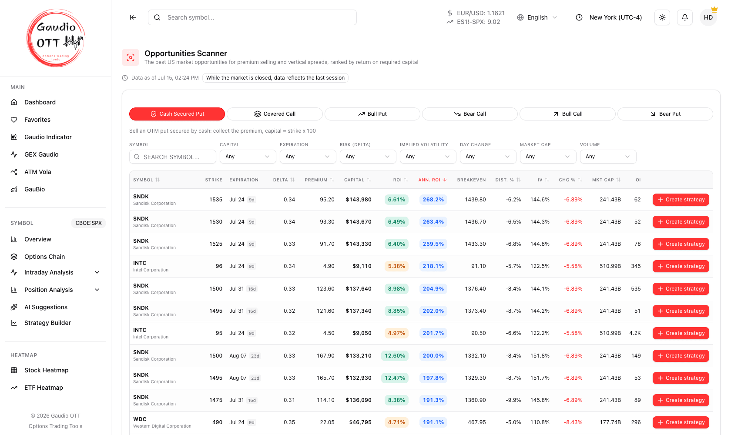Image resolution: width=731 pixels, height=435 pixels.
Task: Click the Gaudio OTT logo
Action: [x=56, y=38]
